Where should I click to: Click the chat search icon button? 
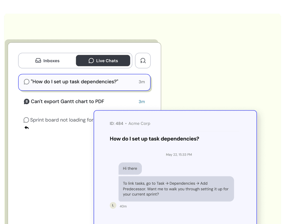(143, 61)
